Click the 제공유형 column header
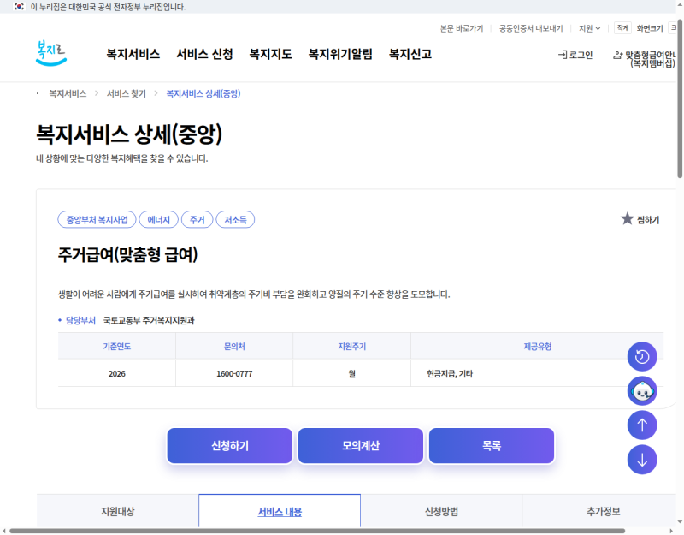The height and width of the screenshot is (535, 684). click(538, 347)
